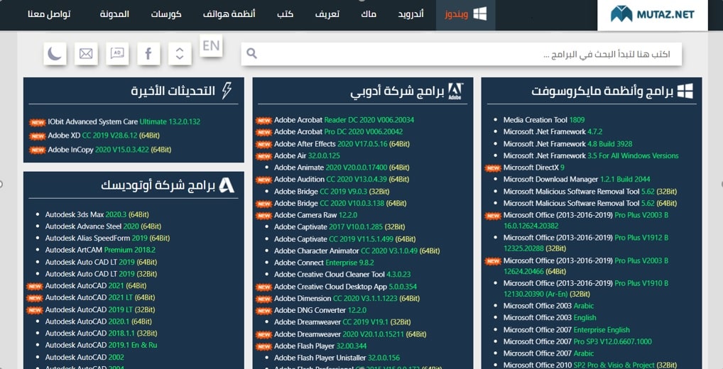Click the Adobe logo in the section header
Image resolution: width=723 pixels, height=369 pixels.
tap(455, 92)
